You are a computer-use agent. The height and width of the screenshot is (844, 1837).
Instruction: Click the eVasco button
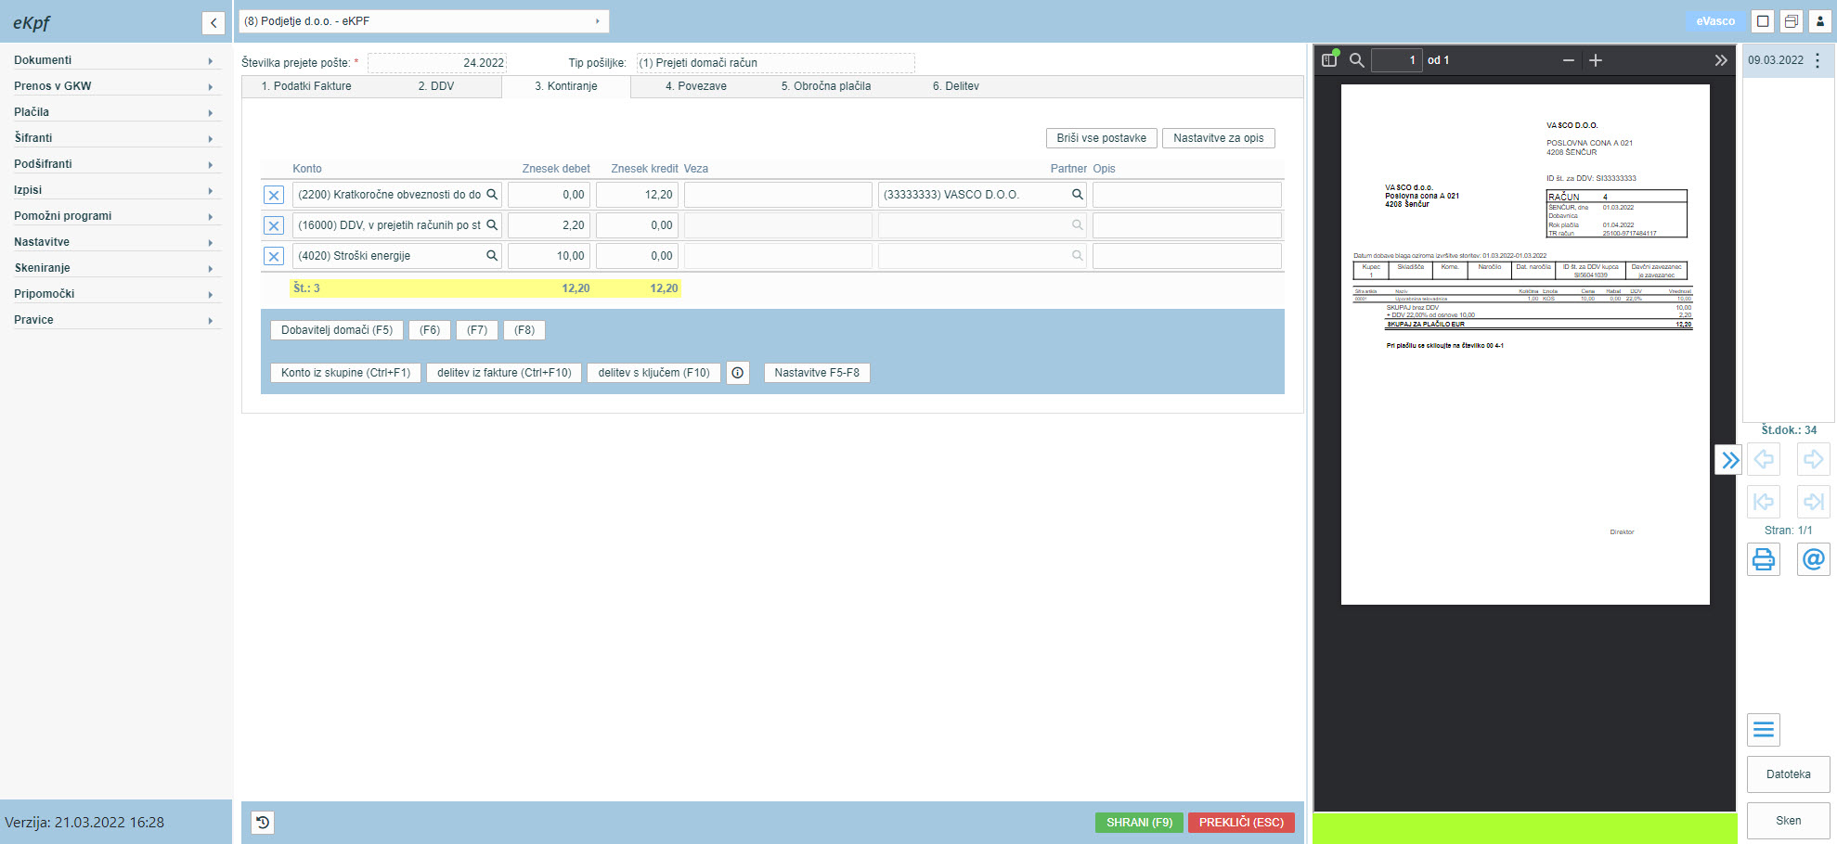point(1714,21)
